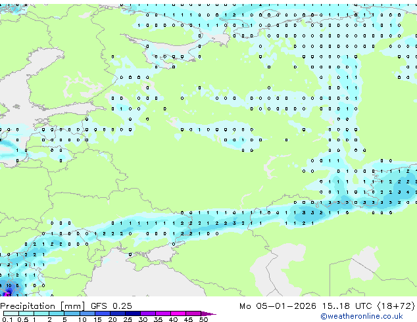Click the '20' legend scale value

112,319
